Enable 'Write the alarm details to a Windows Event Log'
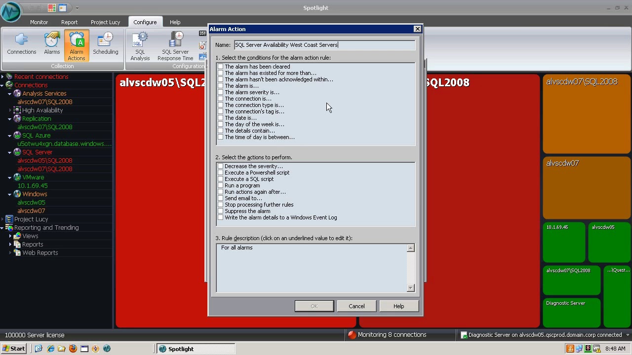Image resolution: width=632 pixels, height=355 pixels. pyautogui.click(x=221, y=217)
